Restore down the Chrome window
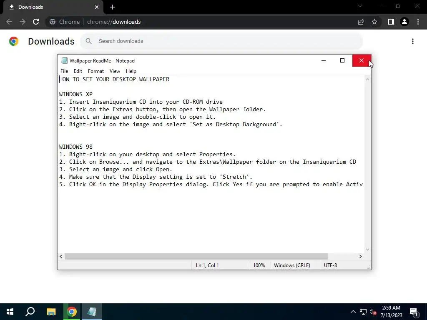Screen dimensions: 427x320 (398, 6)
